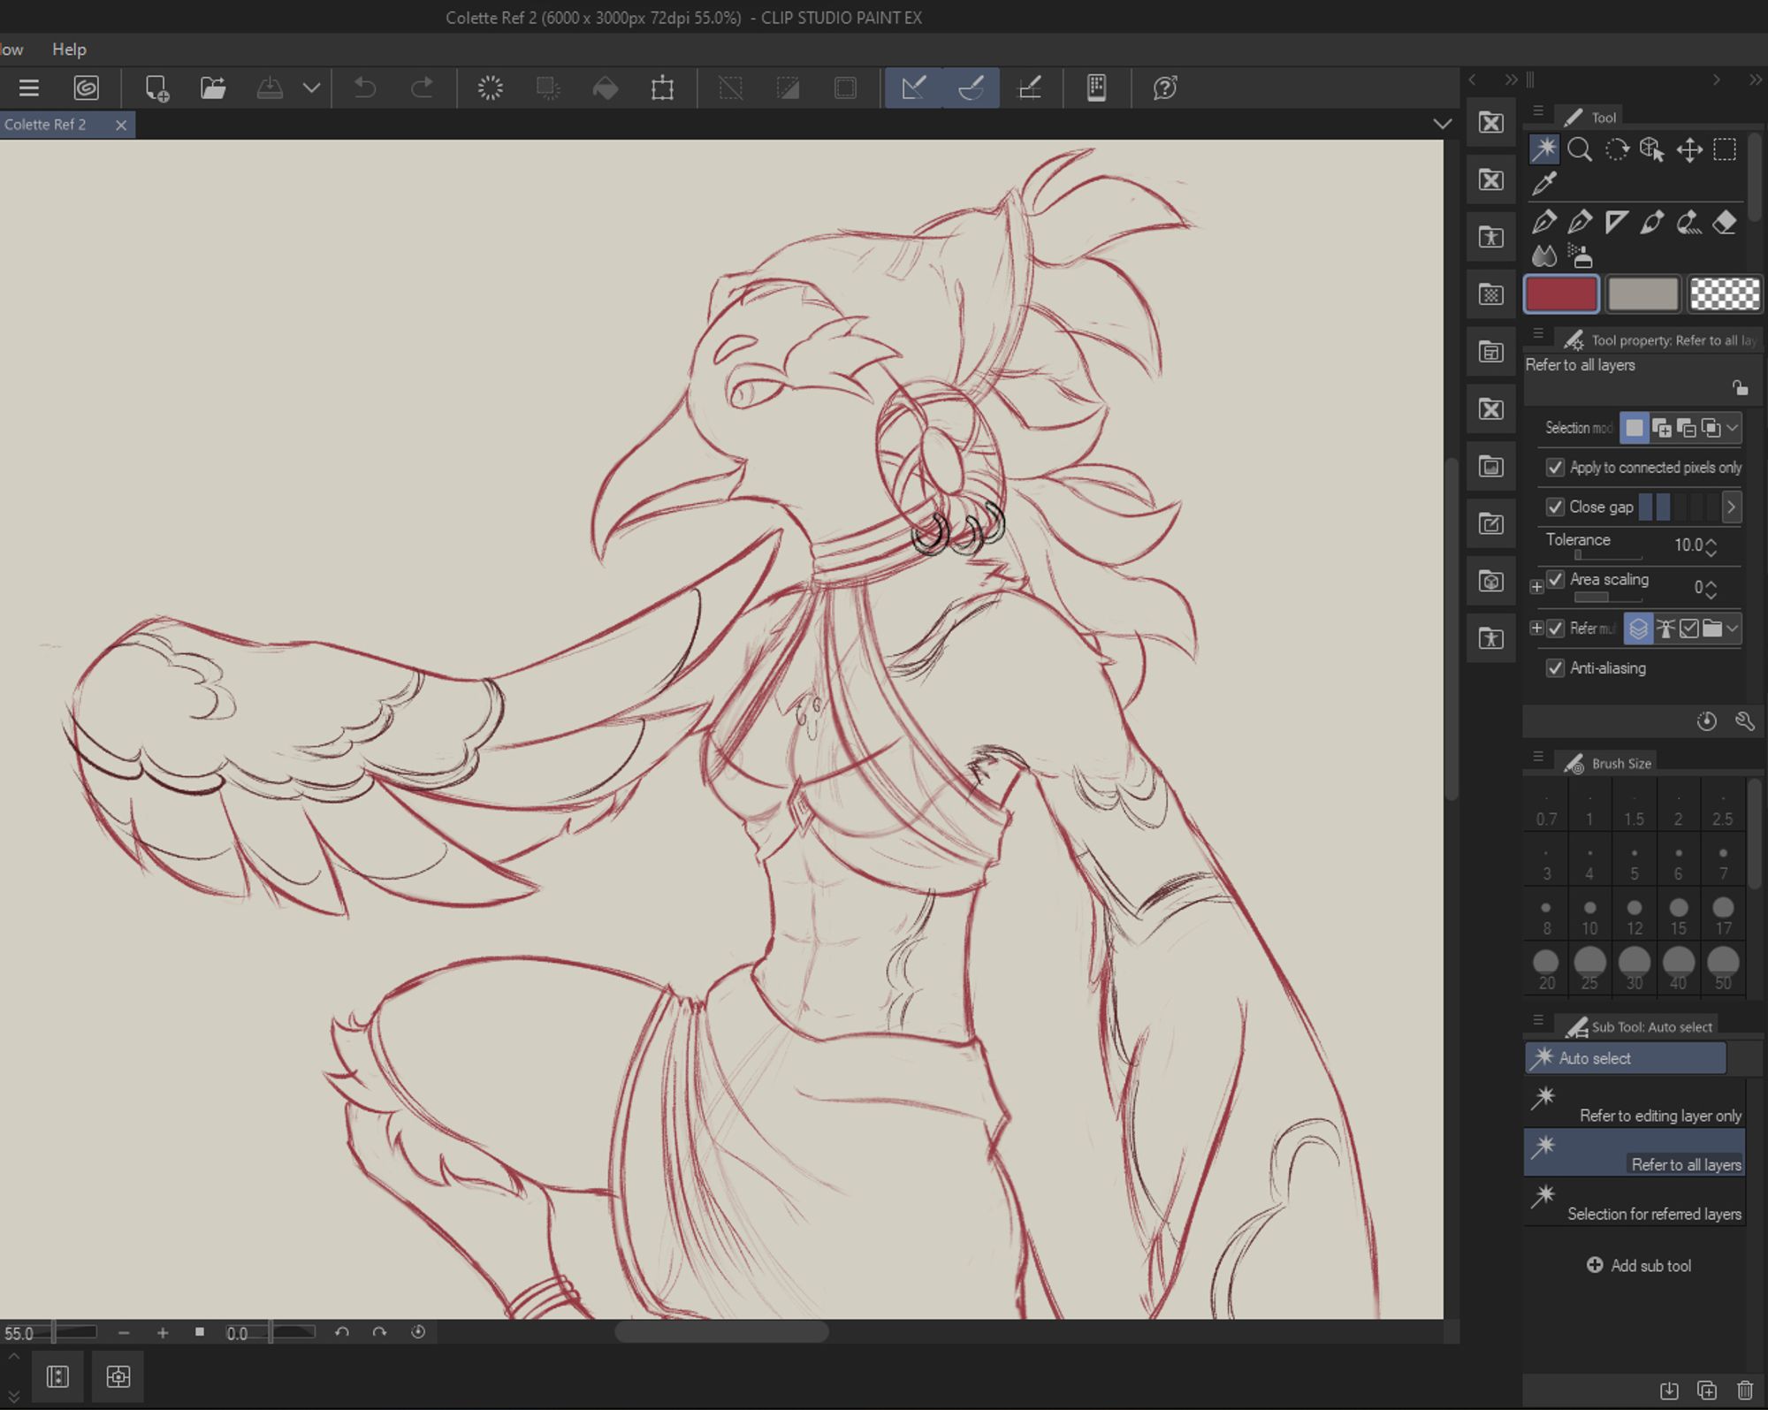Click the Scale/Rotate transform icon
Screen dimensions: 1768x1410
(x=662, y=88)
